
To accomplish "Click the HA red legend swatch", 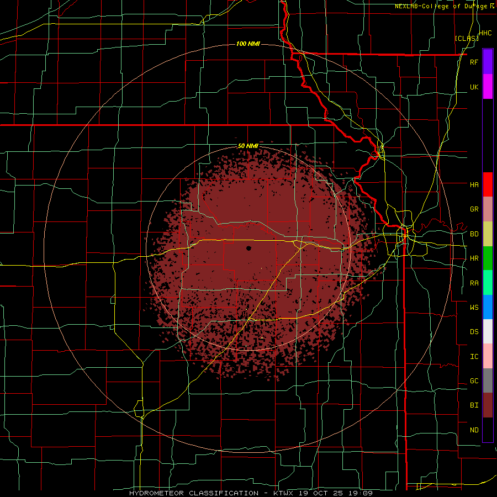I will pyautogui.click(x=488, y=184).
